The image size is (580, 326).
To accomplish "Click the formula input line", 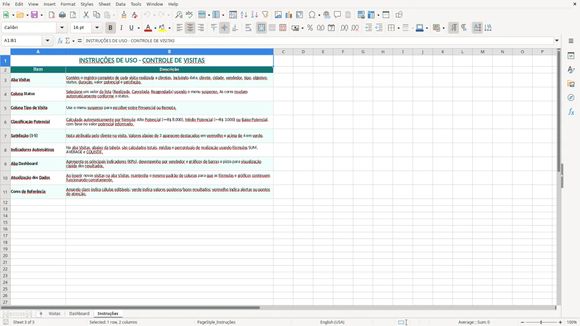I will click(x=318, y=41).
